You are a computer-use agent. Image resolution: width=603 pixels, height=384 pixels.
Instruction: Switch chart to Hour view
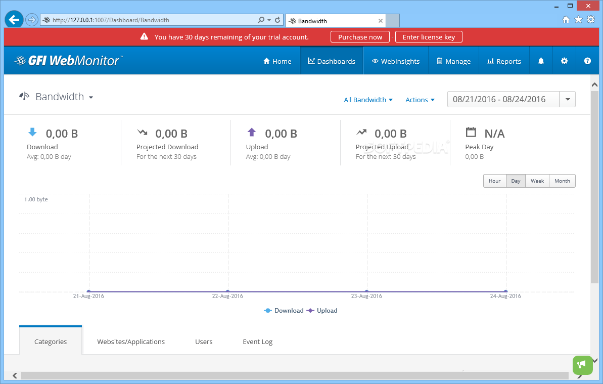click(x=494, y=181)
